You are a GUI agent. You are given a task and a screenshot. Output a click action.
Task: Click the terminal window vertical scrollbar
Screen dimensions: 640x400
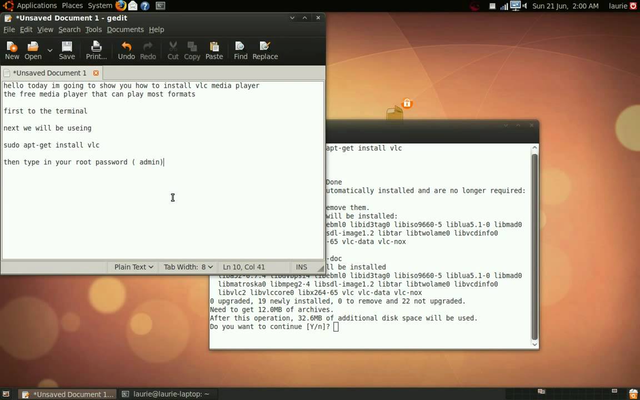coord(534,247)
